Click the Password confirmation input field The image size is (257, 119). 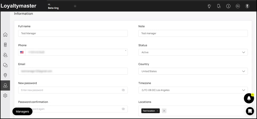tap(73, 109)
